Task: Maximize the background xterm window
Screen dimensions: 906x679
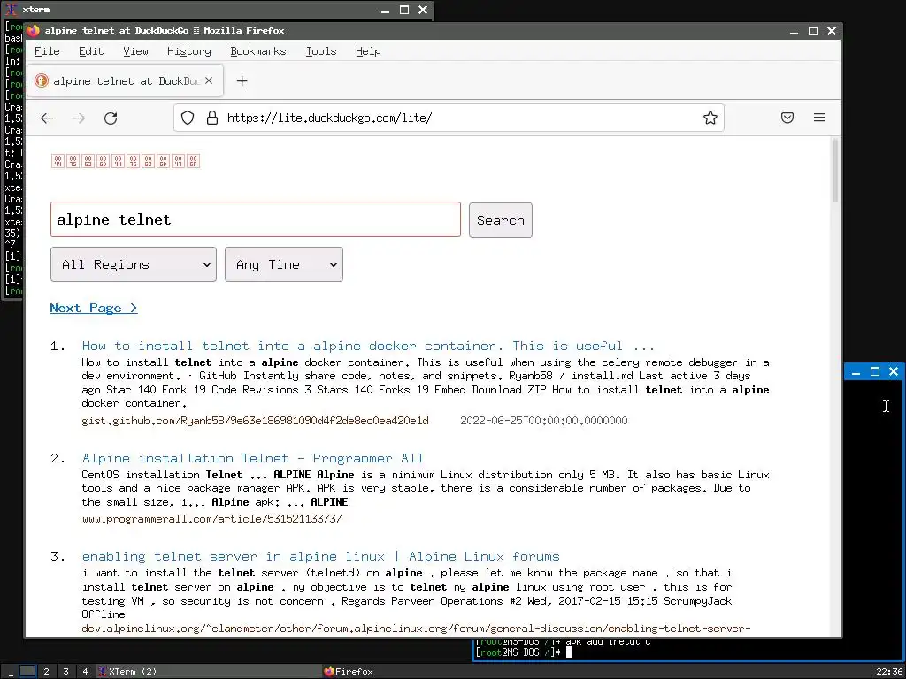Action: tap(403, 10)
